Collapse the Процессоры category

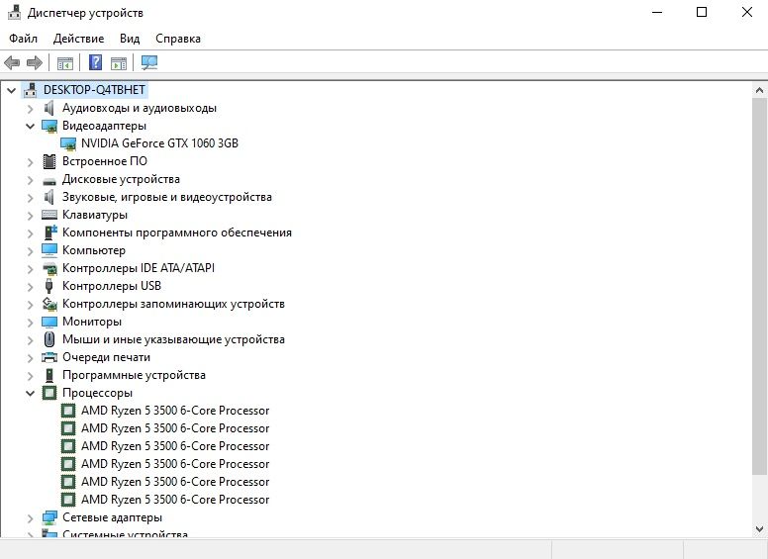[x=30, y=393]
